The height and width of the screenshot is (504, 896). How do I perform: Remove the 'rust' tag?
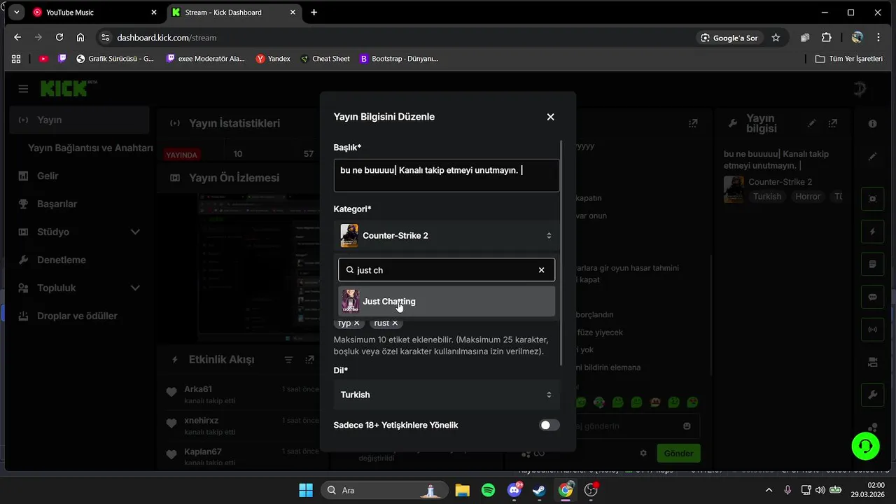(x=395, y=323)
